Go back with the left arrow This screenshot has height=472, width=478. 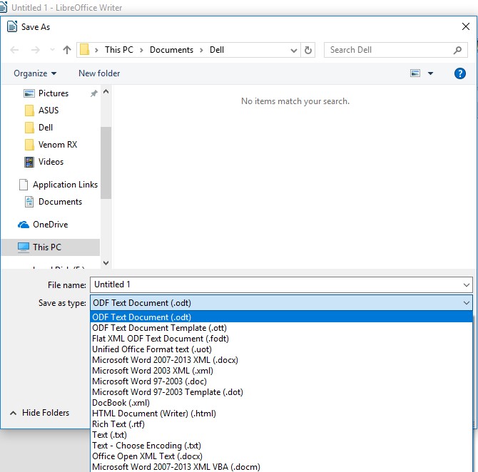pyautogui.click(x=14, y=50)
